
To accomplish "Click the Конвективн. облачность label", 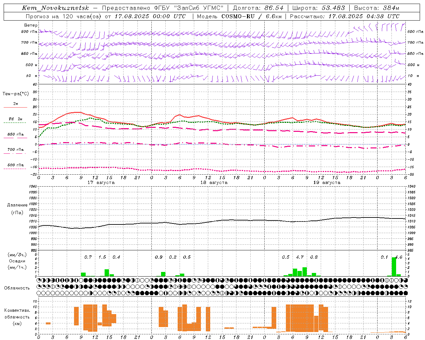I will 17,314.
